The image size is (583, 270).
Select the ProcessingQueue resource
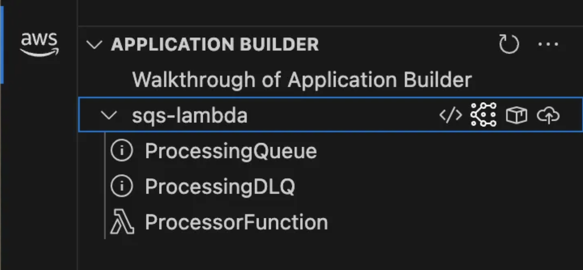pyautogui.click(x=232, y=151)
